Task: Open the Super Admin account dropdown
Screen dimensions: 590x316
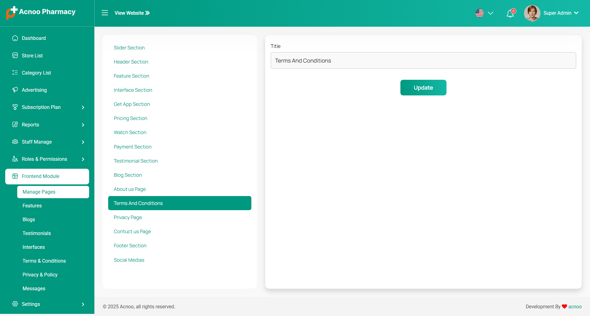Action: coord(561,13)
